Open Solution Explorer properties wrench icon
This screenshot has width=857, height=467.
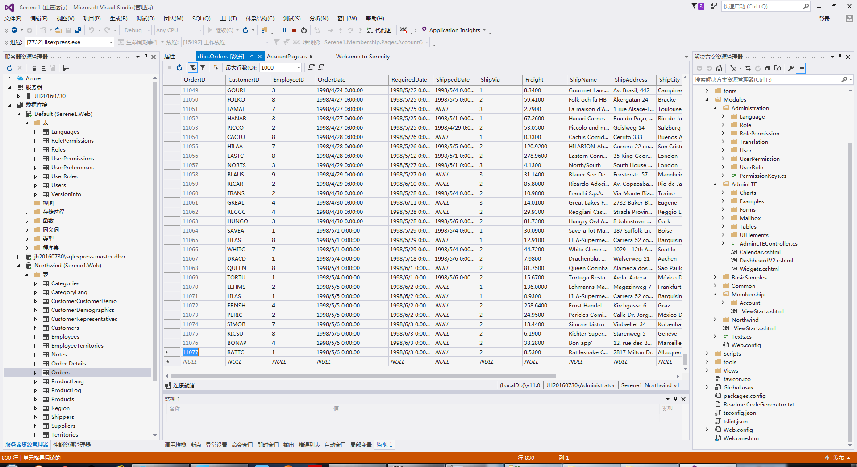[x=790, y=68]
